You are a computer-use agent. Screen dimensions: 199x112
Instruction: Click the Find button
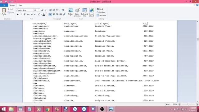tap(100, 9)
